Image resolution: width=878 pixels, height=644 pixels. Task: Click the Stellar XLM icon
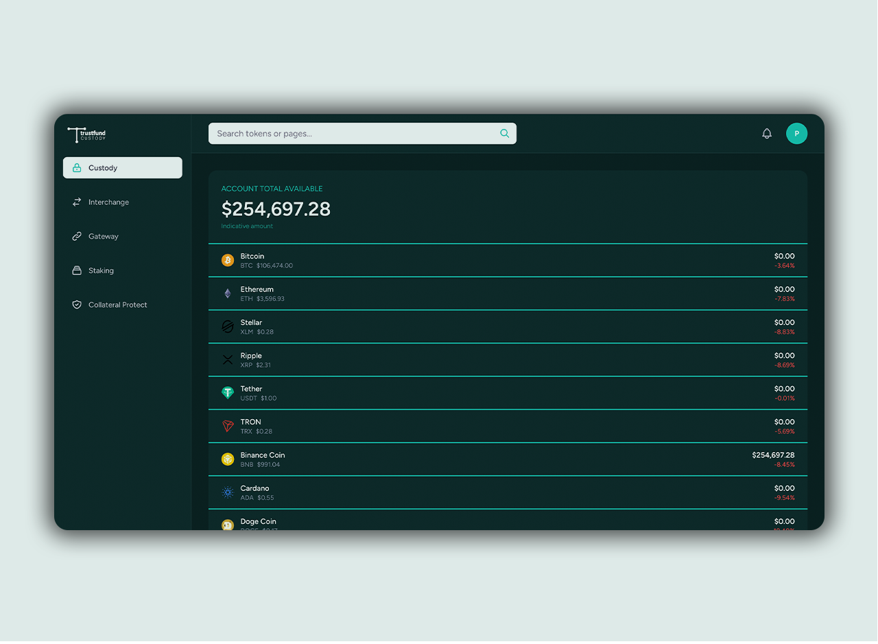[228, 327]
